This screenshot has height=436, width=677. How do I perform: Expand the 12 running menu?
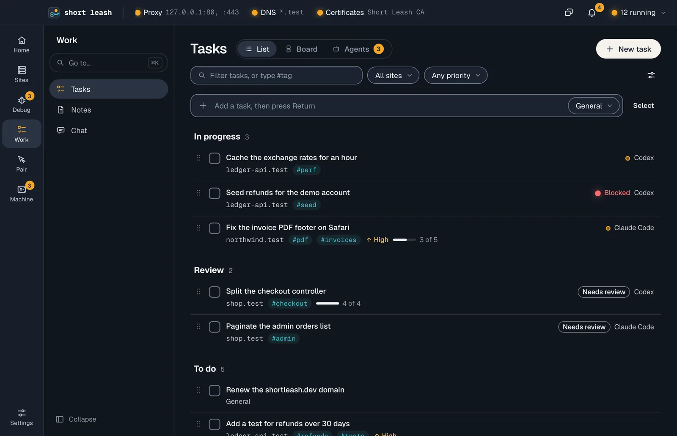pos(638,13)
